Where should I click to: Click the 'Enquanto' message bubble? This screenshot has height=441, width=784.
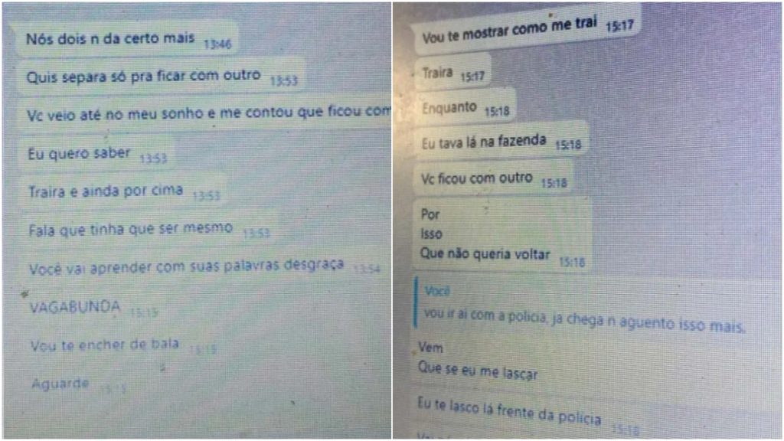coord(465,109)
